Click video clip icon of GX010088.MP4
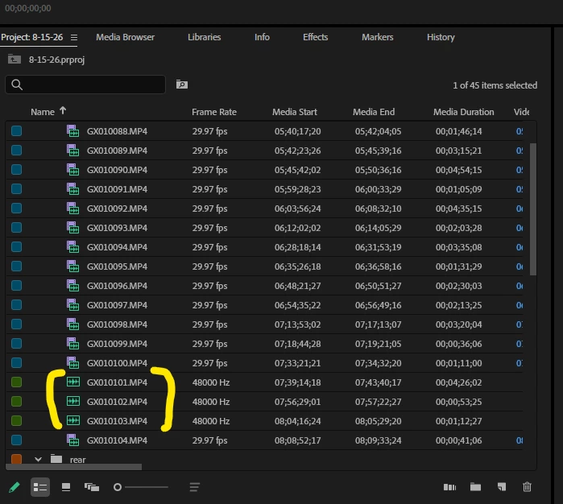 (72, 131)
